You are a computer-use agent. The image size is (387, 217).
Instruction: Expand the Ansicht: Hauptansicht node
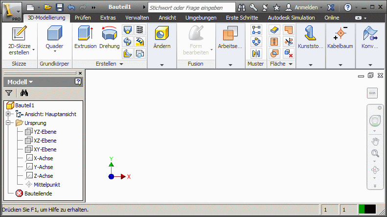click(x=8, y=114)
